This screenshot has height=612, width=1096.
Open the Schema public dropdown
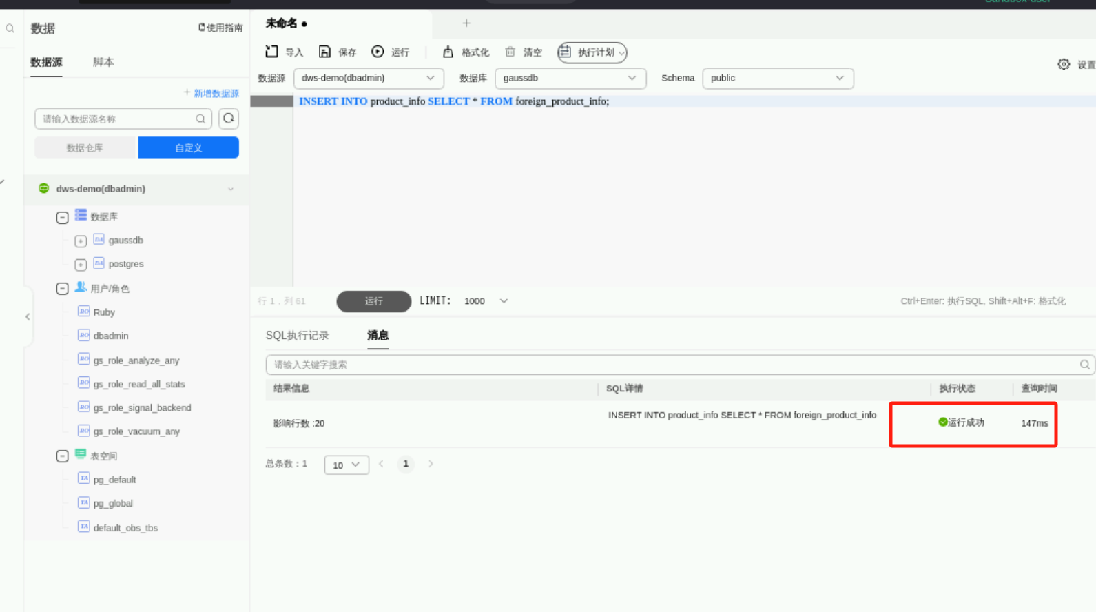[x=778, y=78]
